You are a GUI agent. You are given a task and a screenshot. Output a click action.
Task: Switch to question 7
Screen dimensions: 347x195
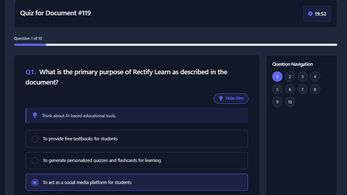[302, 89]
